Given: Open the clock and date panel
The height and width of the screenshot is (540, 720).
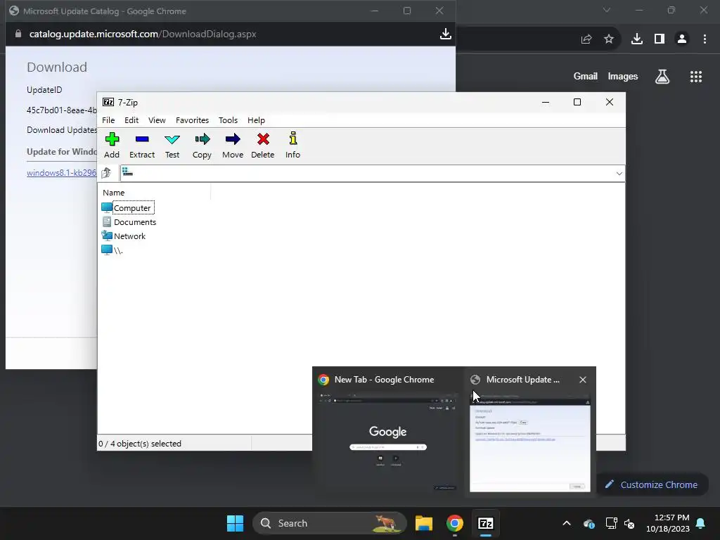Looking at the screenshot, I should [668, 523].
